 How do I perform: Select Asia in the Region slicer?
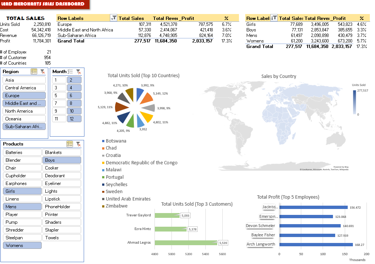[x=24, y=80]
